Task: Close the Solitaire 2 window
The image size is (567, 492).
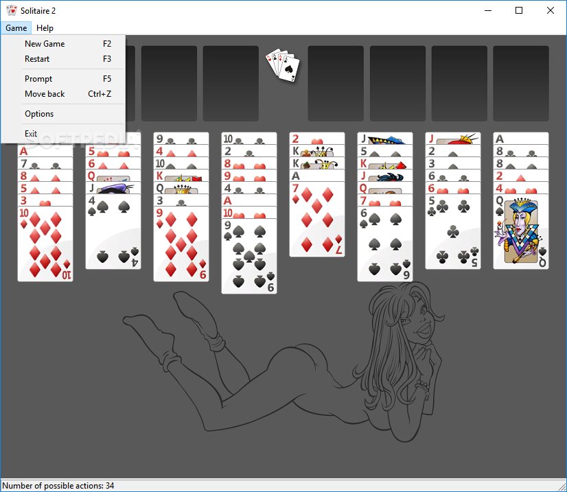Action: point(551,10)
